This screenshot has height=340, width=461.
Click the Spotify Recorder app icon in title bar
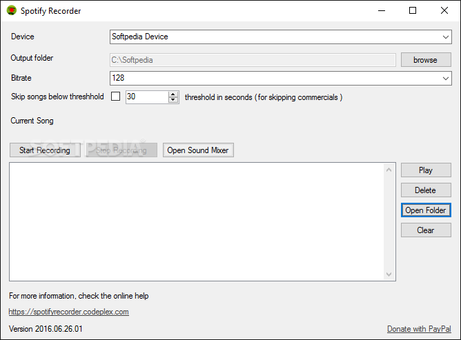tap(12, 10)
